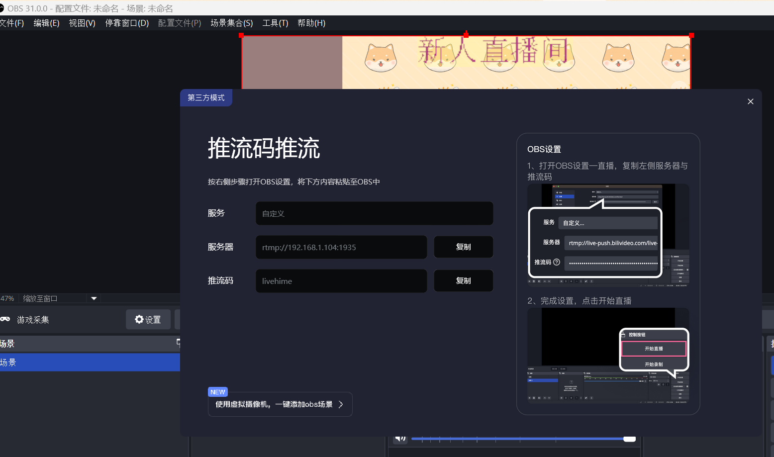Click the 第三方模式 tab label
Image resolution: width=774 pixels, height=457 pixels.
(x=206, y=97)
